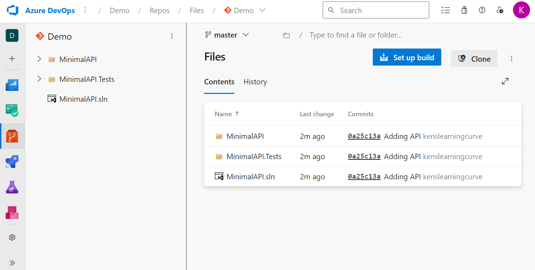
Task: Open the Clone dialog
Action: click(x=474, y=58)
